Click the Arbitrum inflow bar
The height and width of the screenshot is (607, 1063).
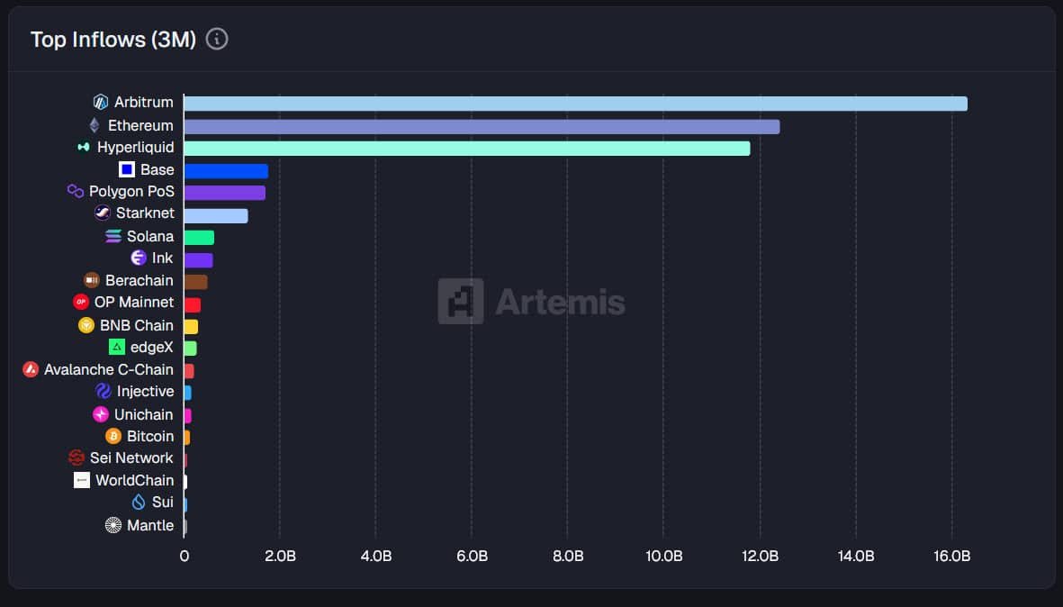(x=575, y=104)
